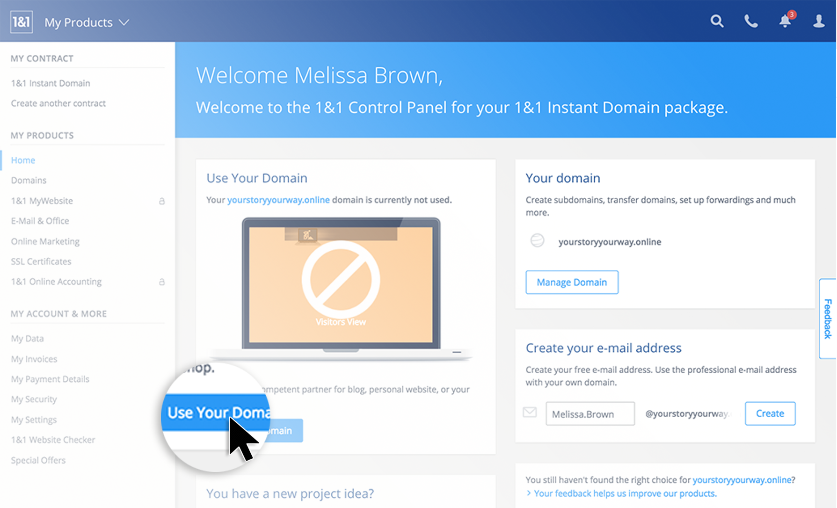
Task: Open the Feedback side tab
Action: tap(827, 319)
